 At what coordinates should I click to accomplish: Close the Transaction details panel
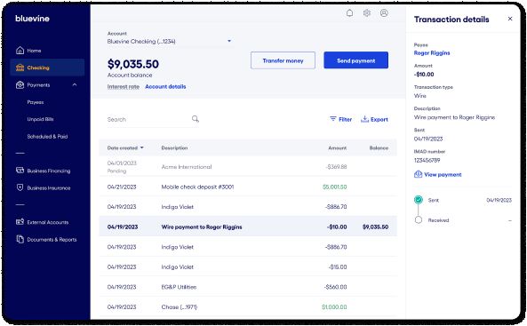(x=510, y=19)
